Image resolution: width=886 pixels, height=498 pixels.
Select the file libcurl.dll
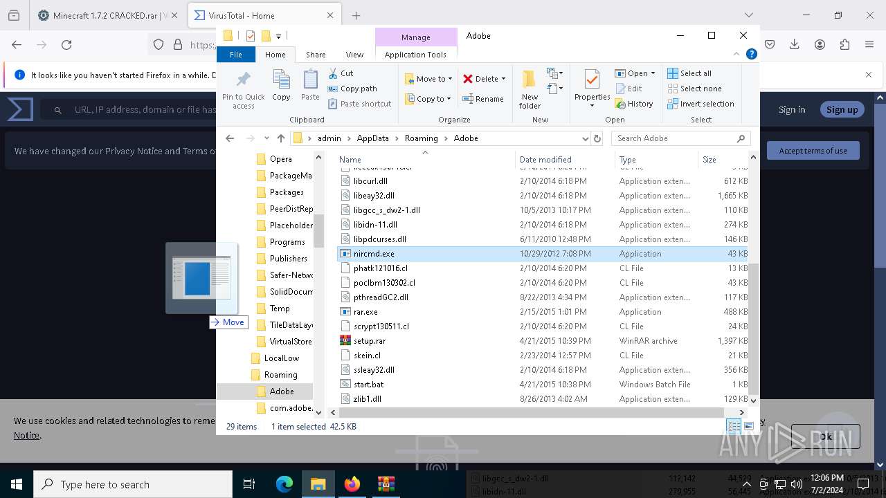(x=543, y=181)
